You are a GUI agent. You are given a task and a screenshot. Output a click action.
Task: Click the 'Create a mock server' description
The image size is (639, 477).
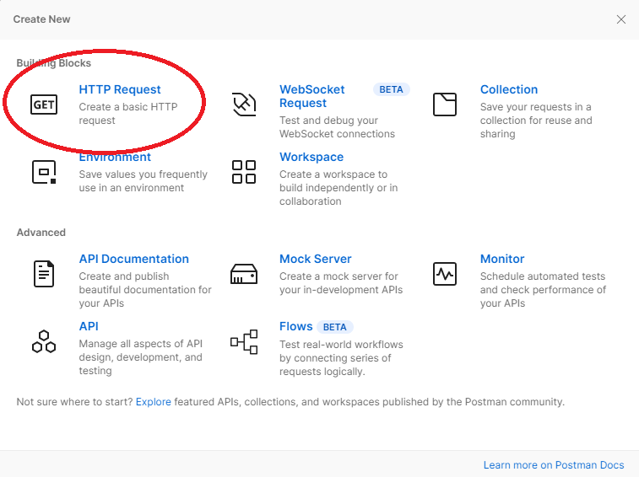click(341, 283)
